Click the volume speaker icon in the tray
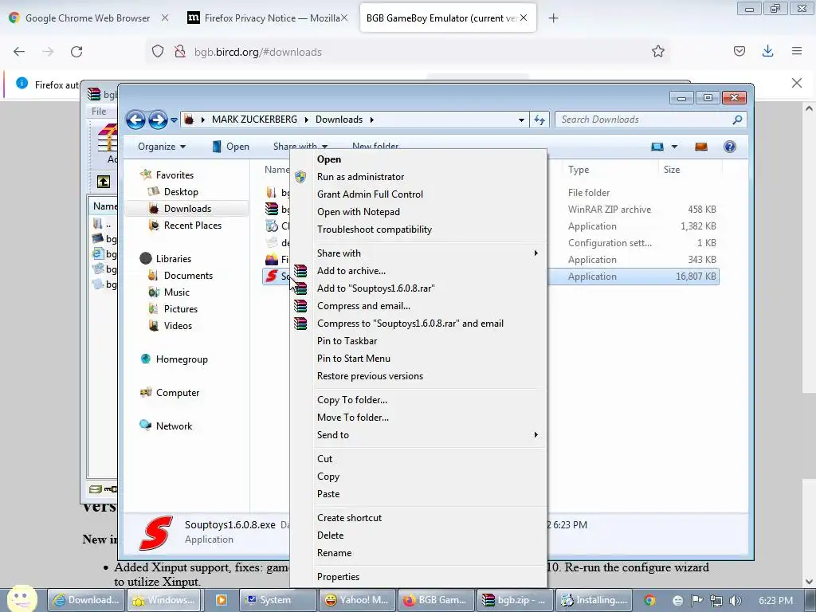This screenshot has height=612, width=816. coord(735,601)
